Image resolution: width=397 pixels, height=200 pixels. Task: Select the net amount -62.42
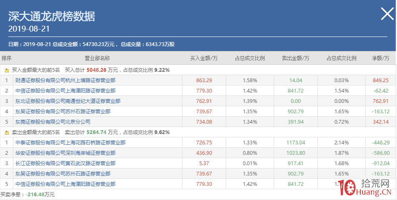(381, 91)
